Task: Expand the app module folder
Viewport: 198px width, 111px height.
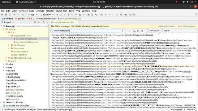Action: click(4, 67)
